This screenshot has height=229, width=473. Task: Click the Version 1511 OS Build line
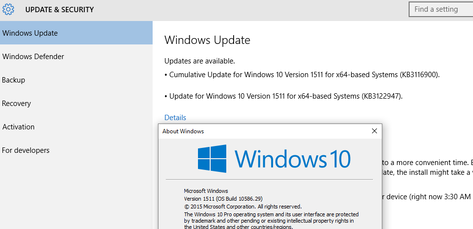223,199
